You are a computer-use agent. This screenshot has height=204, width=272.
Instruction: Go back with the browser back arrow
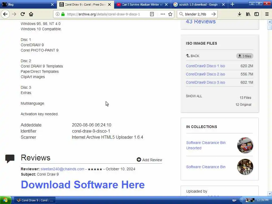(x=5, y=14)
